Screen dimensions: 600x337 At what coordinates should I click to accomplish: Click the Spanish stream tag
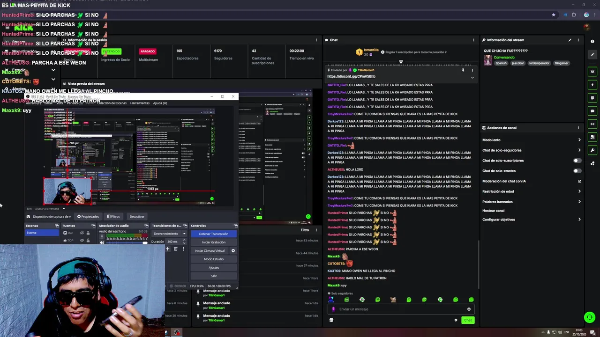(501, 63)
